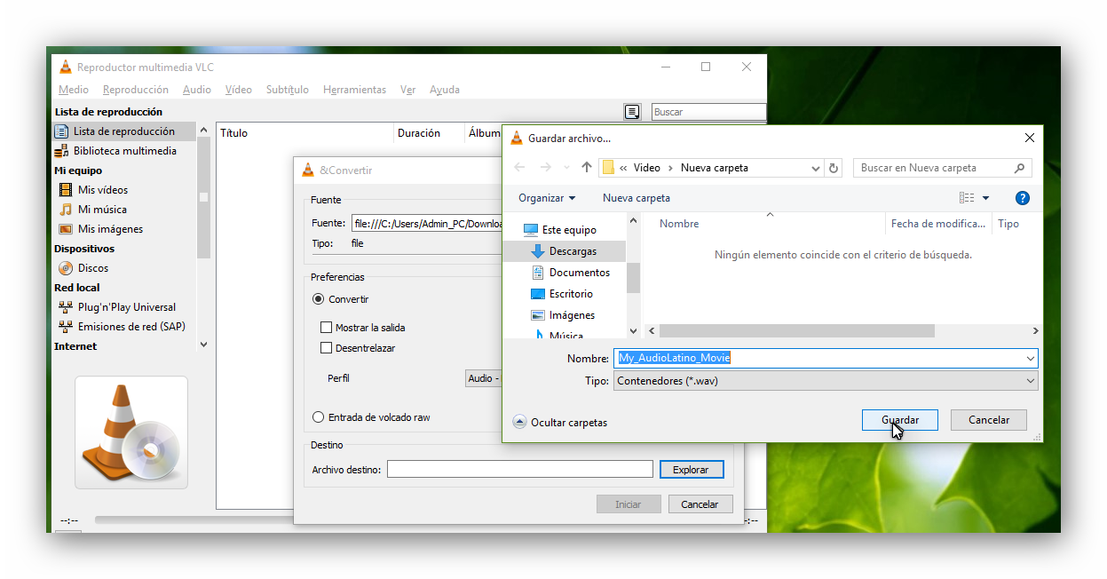Go up one folder level in save dialog
The height and width of the screenshot is (579, 1107).
[587, 168]
